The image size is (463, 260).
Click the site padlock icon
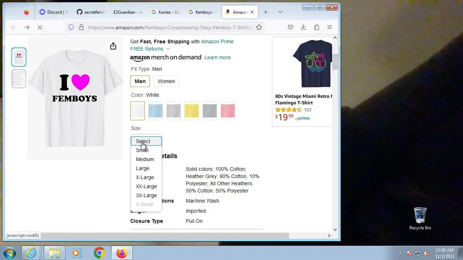(x=81, y=27)
